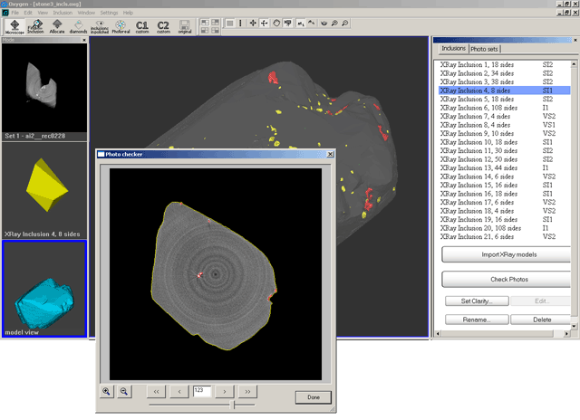Select the Microscope mode icon

click(14, 25)
